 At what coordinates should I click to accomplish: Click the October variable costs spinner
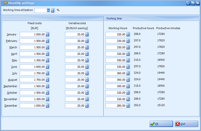pyautogui.click(x=87, y=93)
